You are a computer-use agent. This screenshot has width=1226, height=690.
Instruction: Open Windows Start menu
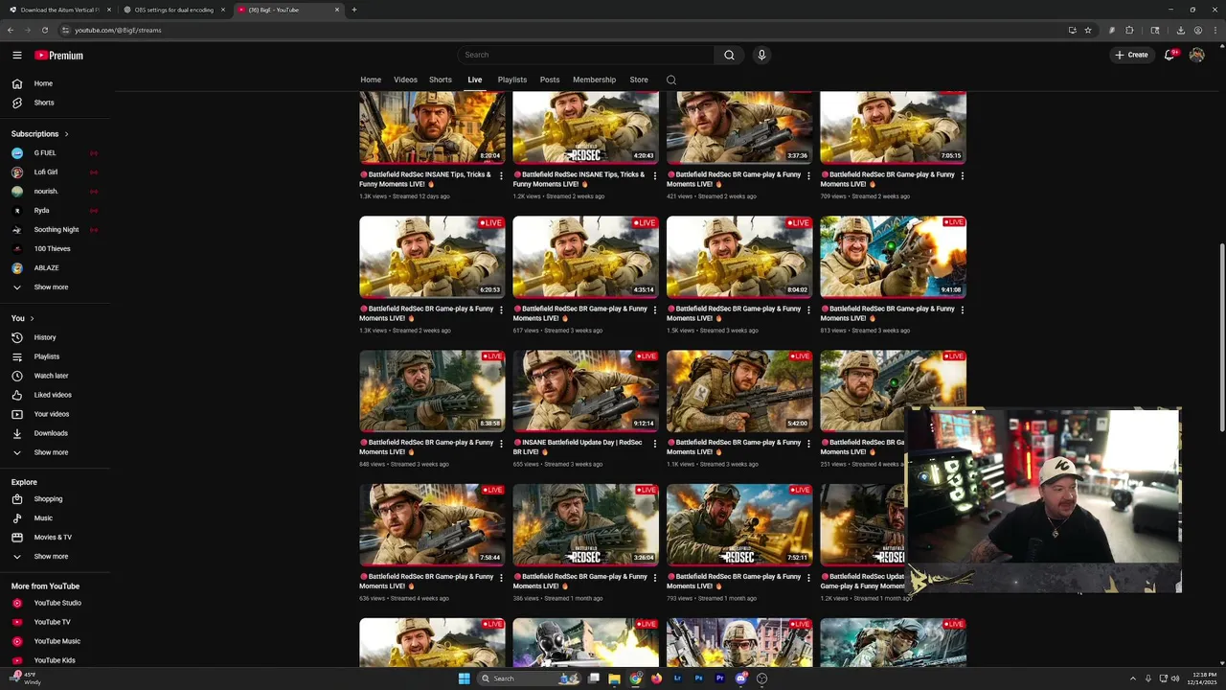click(x=464, y=678)
